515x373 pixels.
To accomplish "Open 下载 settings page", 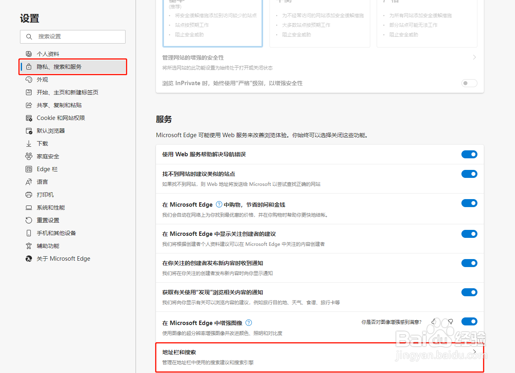I will coord(73,144).
